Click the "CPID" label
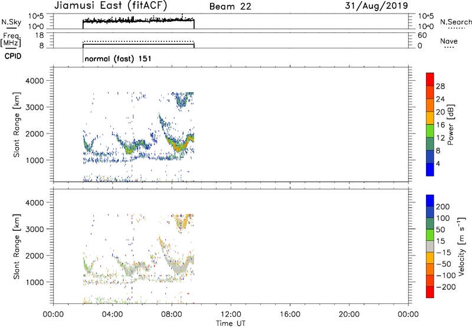 pos(13,56)
